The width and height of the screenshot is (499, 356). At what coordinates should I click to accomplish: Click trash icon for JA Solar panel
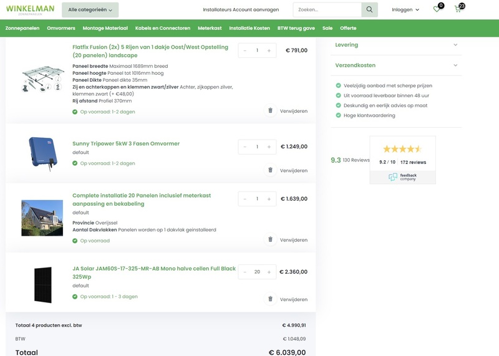(270, 299)
